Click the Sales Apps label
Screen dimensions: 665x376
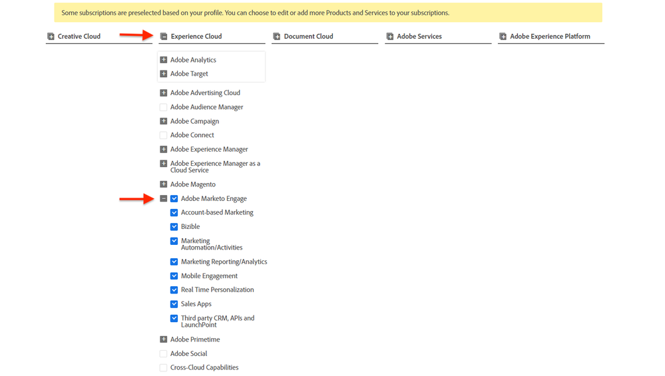[x=196, y=304]
